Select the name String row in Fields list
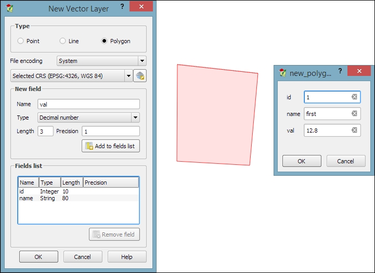Viewport: 375px width, 273px height. pyautogui.click(x=79, y=198)
